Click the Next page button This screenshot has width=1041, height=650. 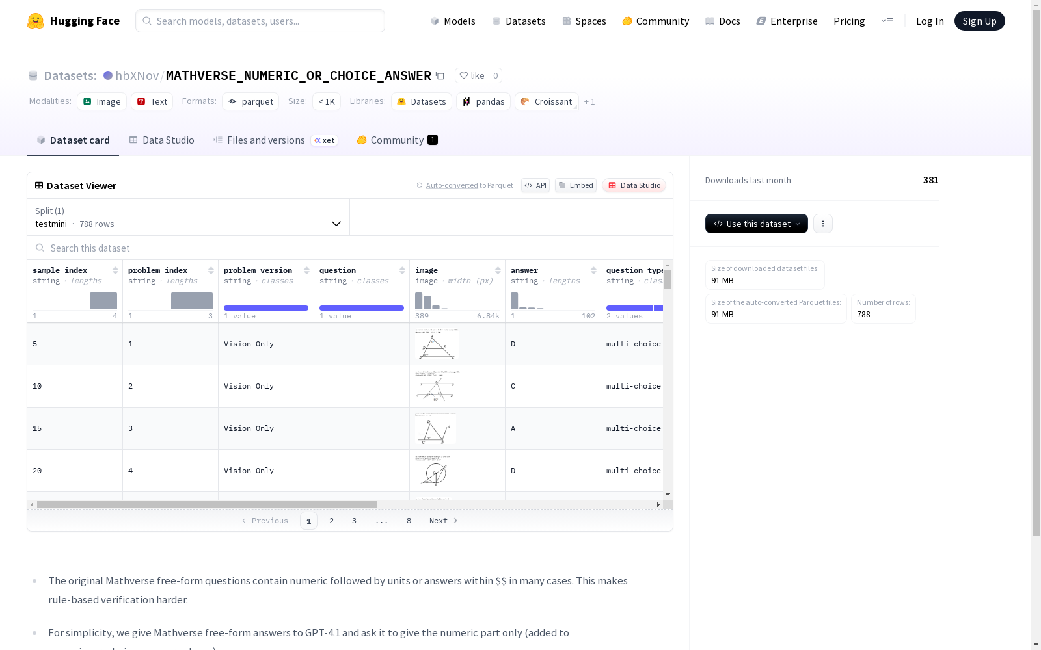point(444,521)
